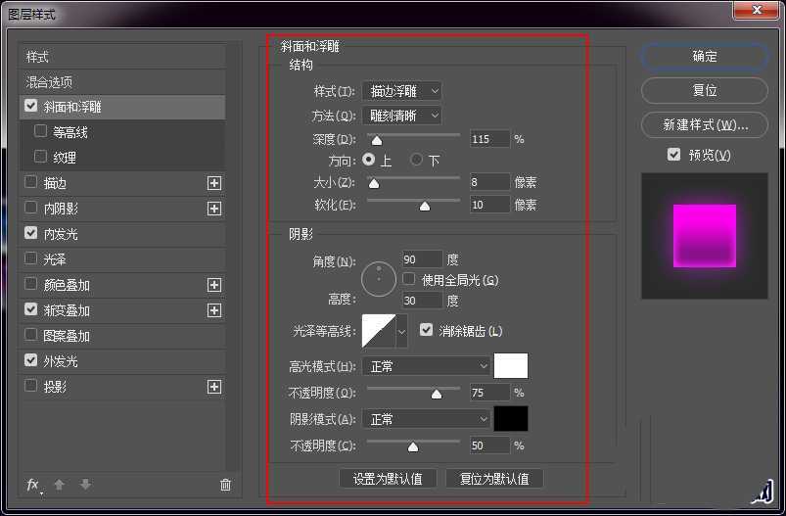The width and height of the screenshot is (786, 516).
Task: Click the black shadow color swatch
Action: pos(511,419)
